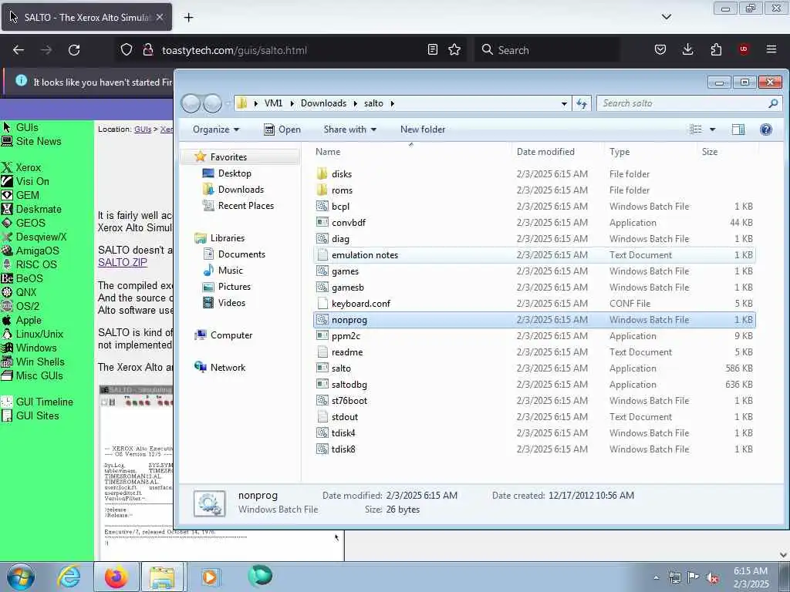Open the uBlock Origin extension icon
This screenshot has height=592, width=790.
tap(744, 49)
